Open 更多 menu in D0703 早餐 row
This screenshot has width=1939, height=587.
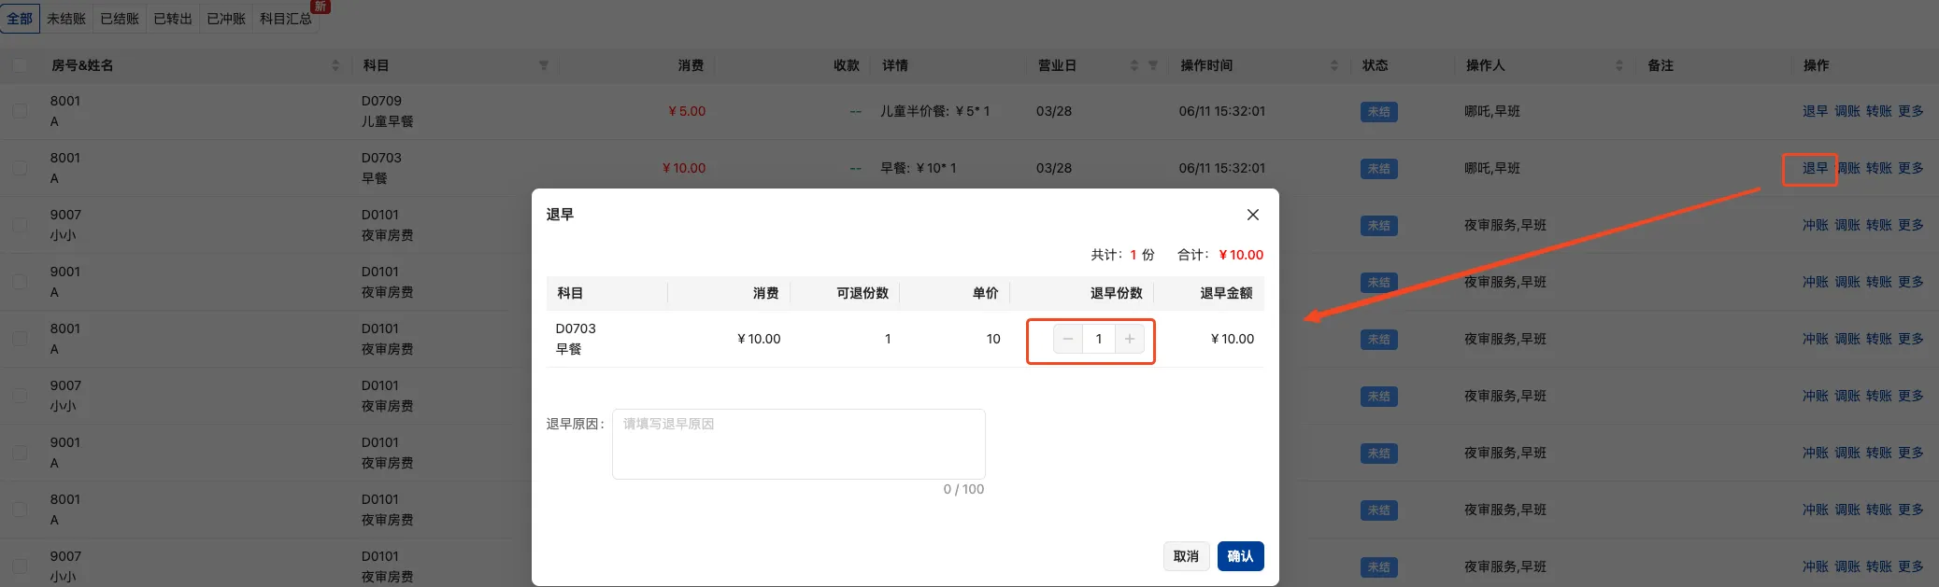click(x=1911, y=168)
